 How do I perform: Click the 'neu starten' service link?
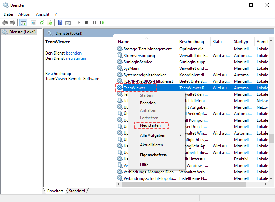click(76, 58)
